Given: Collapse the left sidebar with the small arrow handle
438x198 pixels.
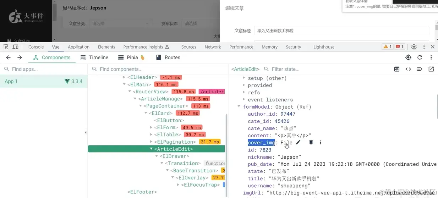Looking at the screenshot, I should [x=86, y=133].
